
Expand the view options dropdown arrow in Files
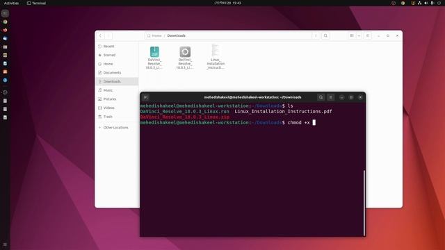tap(359, 35)
